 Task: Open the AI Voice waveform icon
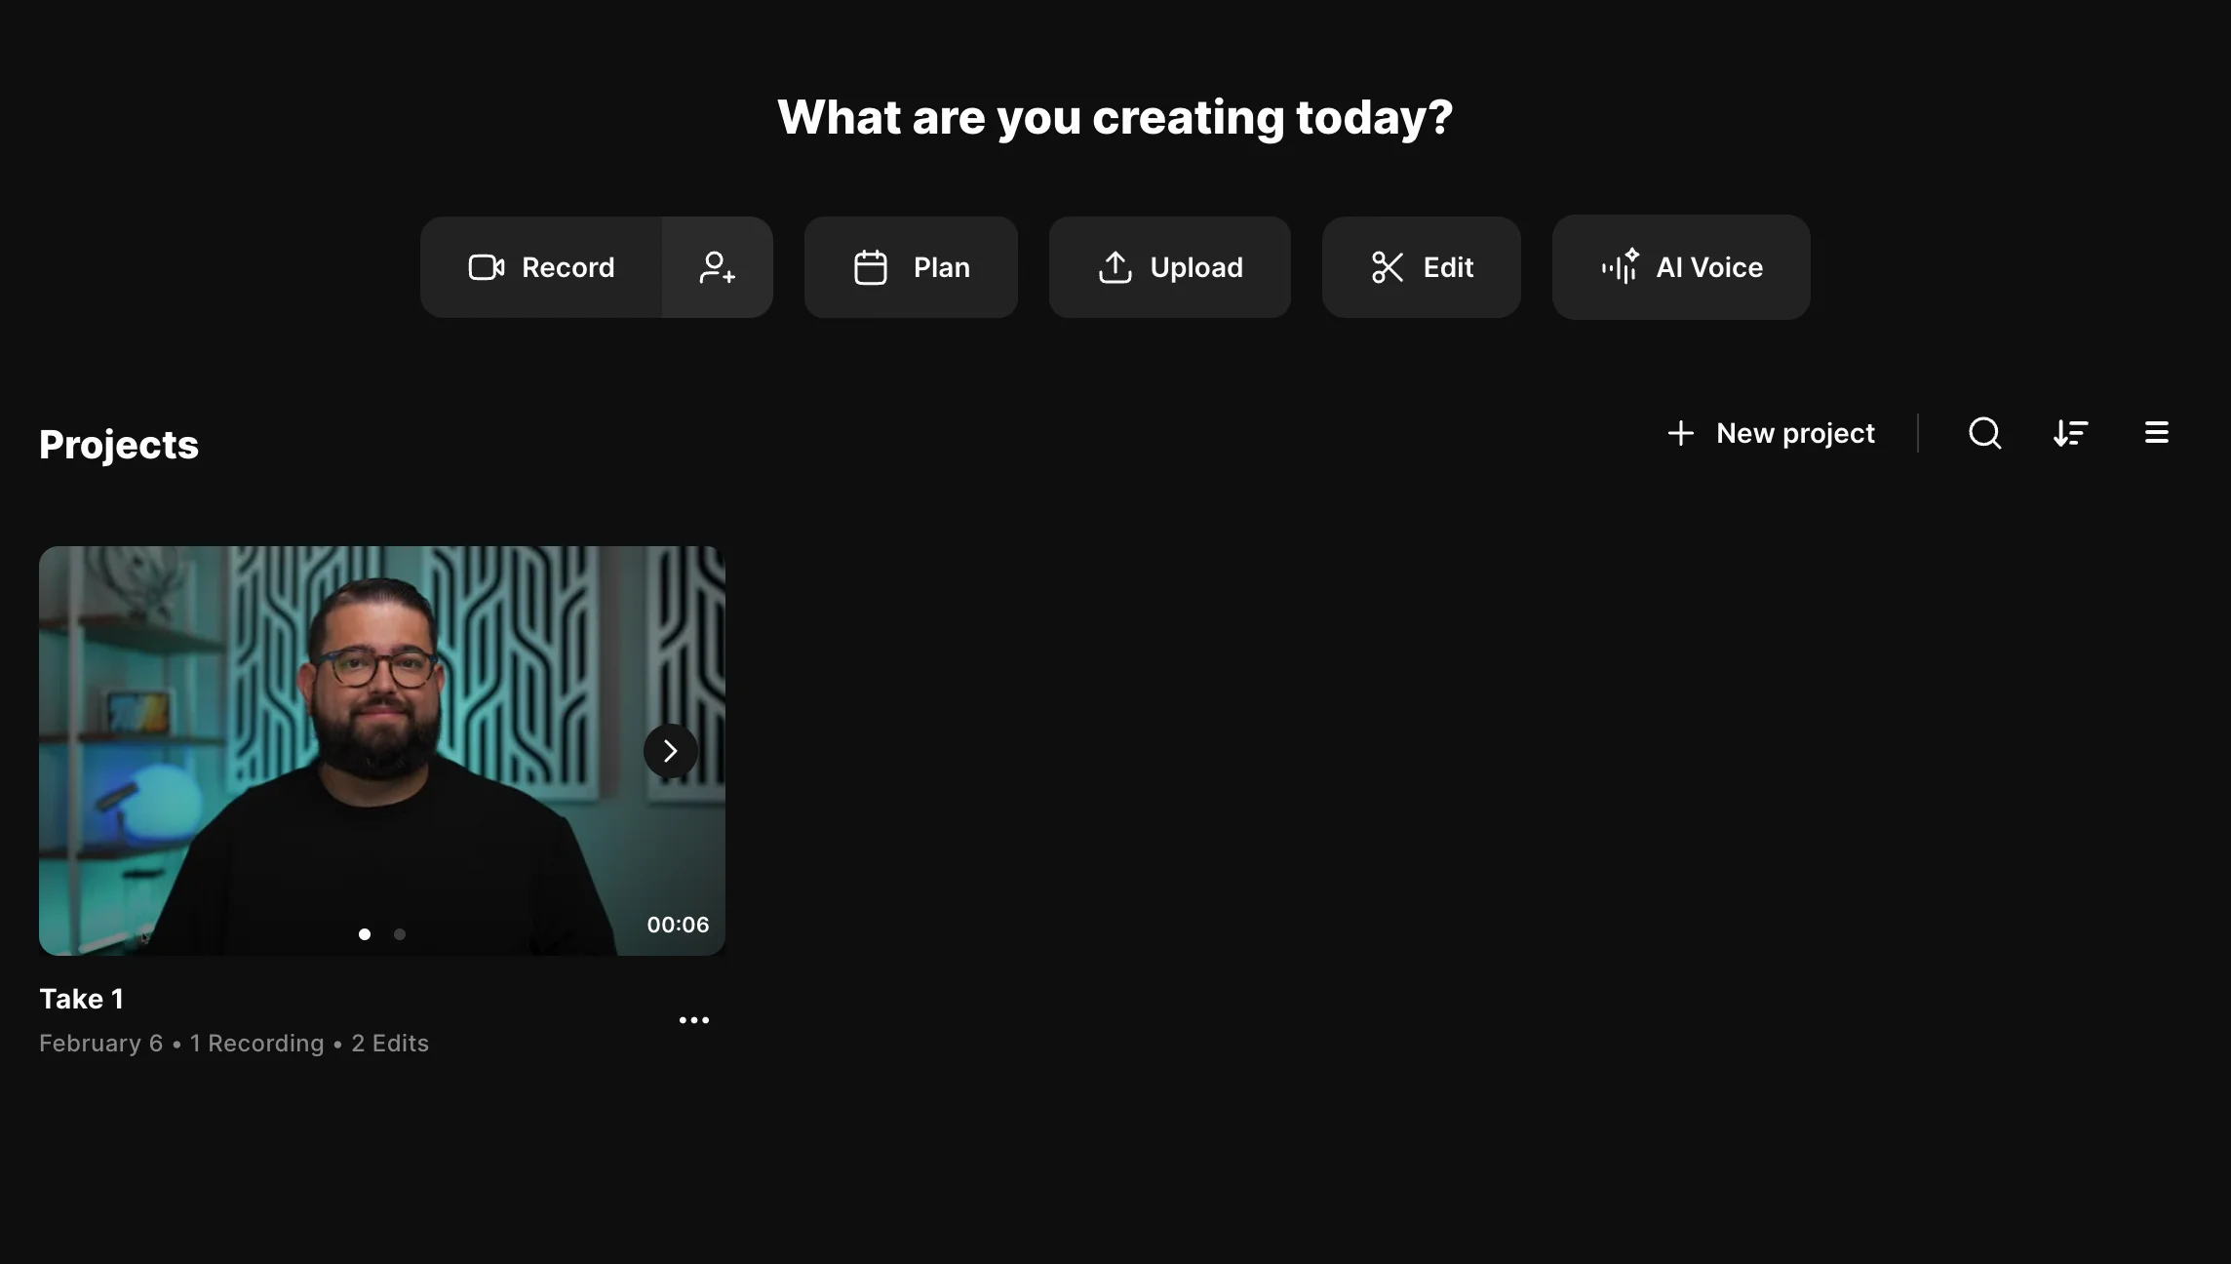pyautogui.click(x=1621, y=266)
